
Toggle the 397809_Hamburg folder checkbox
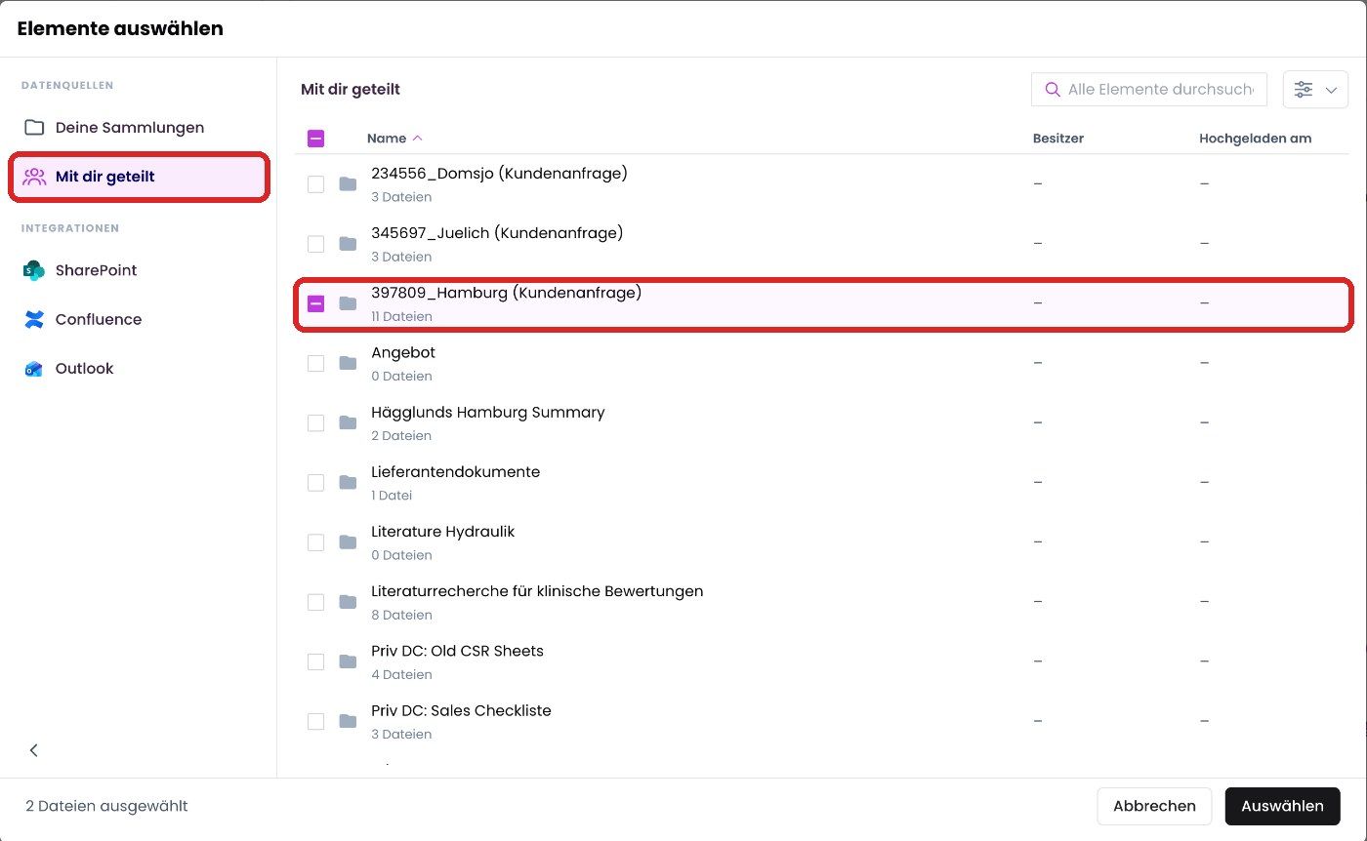(315, 303)
